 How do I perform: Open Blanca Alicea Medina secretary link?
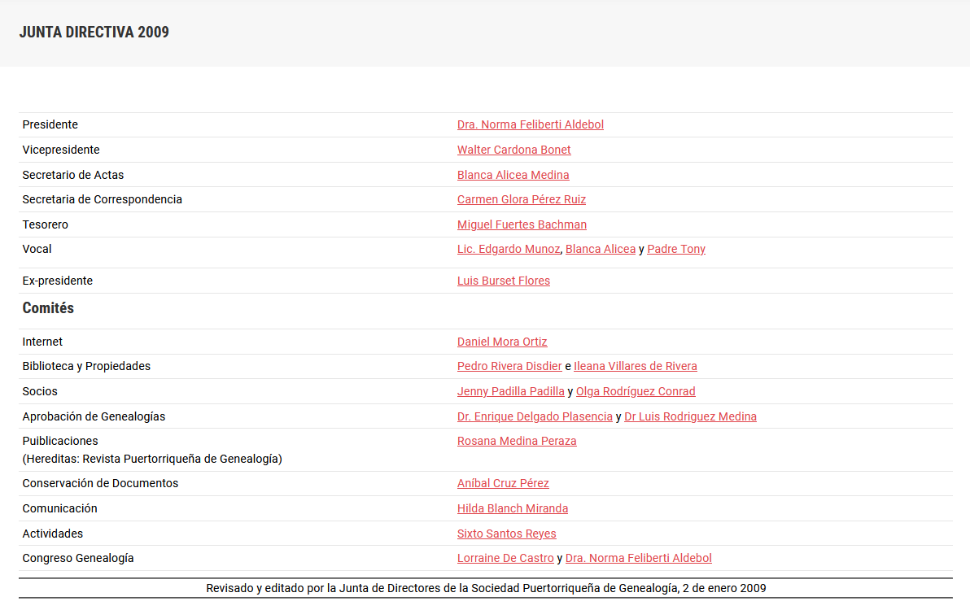(x=513, y=175)
